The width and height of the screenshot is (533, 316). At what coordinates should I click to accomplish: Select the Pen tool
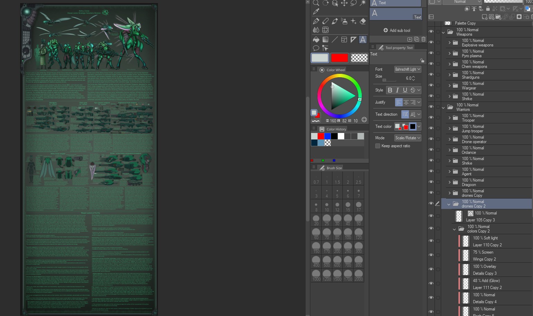[x=316, y=21]
